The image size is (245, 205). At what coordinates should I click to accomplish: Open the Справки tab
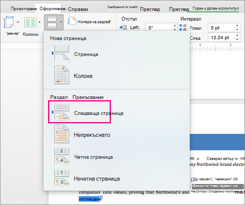[x=78, y=9]
